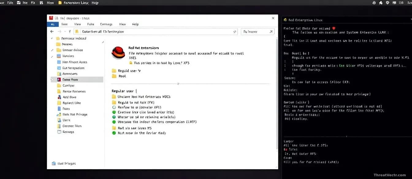Image resolution: width=412 pixels, height=179 pixels.
Task: Click the star icon in the top-right tray
Action: (381, 3)
